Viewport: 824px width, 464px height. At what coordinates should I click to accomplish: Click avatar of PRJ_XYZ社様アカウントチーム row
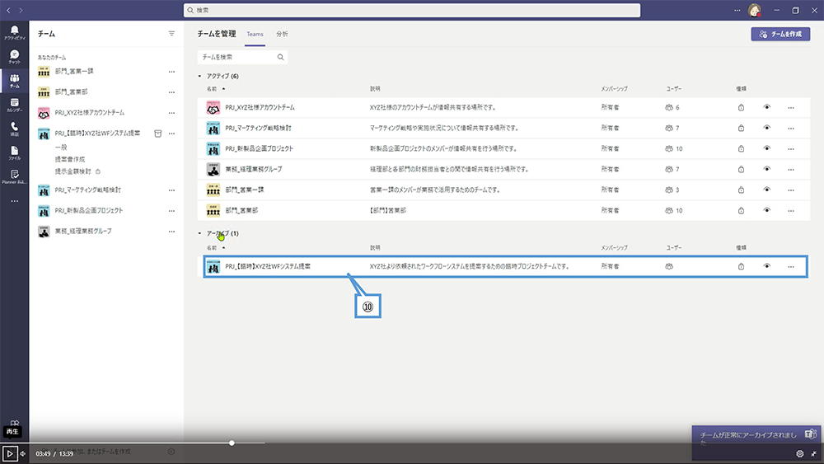(213, 108)
